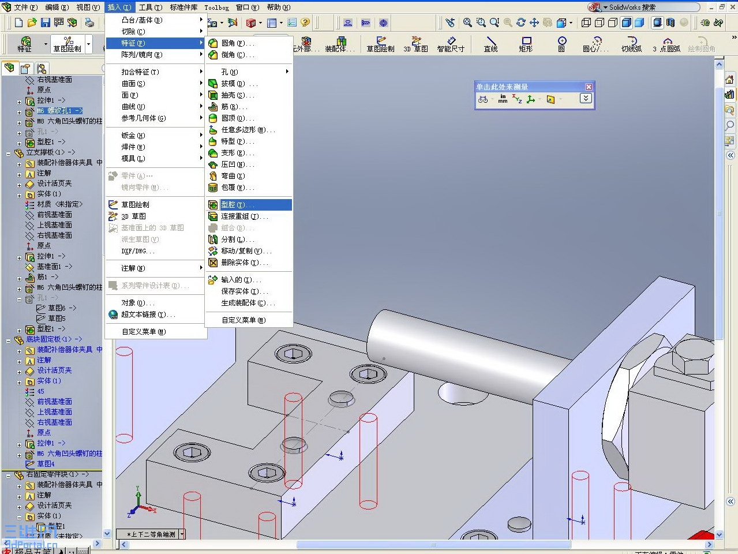Select the Zoom to Fit icon
Screen dimensions: 738x554
(x=467, y=23)
